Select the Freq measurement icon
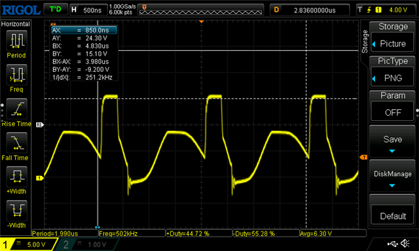 (x=16, y=75)
